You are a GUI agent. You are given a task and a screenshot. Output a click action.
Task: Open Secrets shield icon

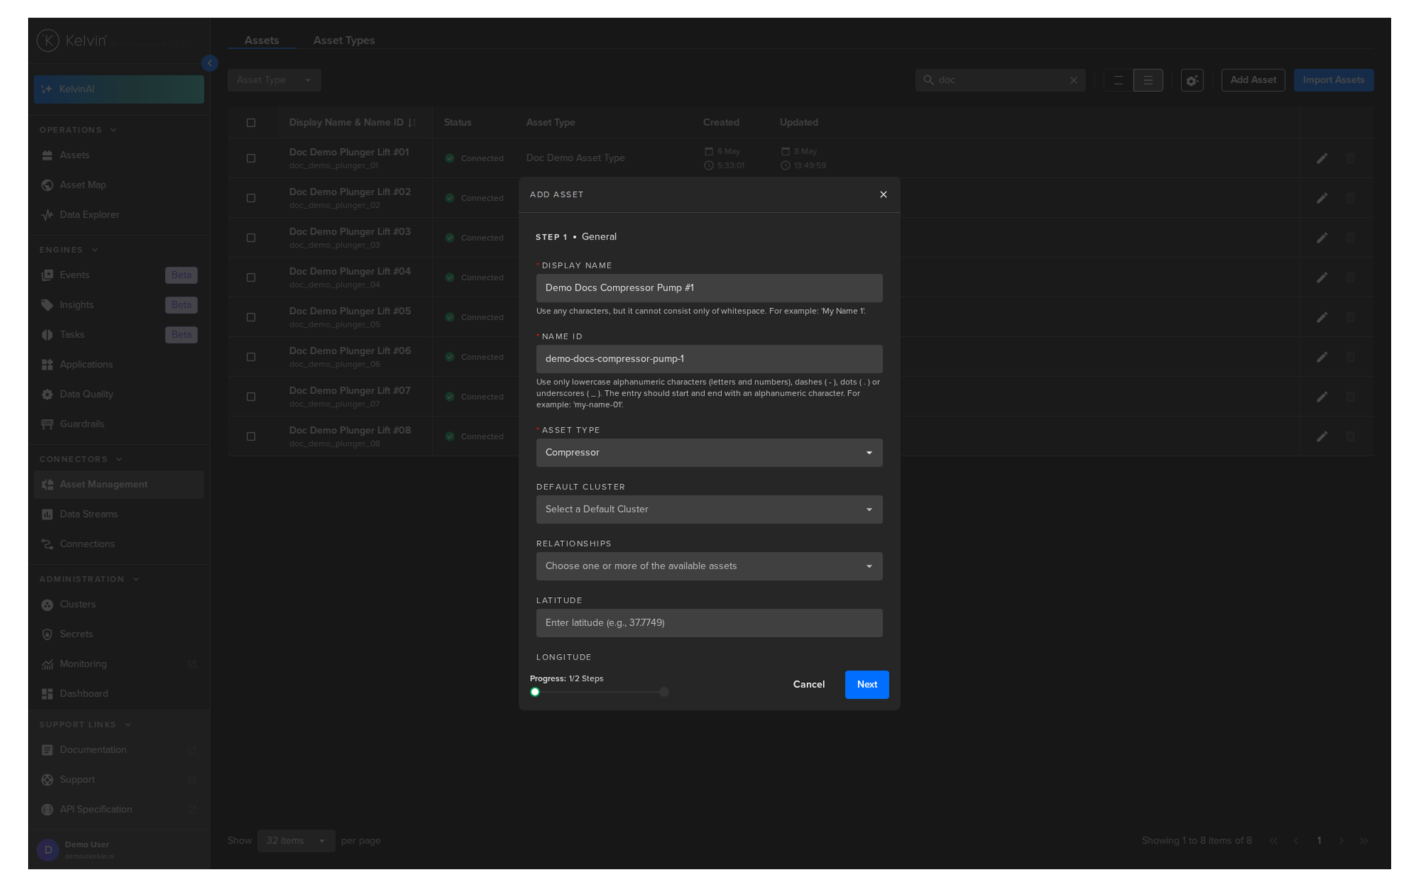coord(47,634)
